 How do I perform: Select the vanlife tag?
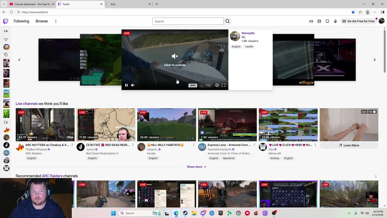249,47
